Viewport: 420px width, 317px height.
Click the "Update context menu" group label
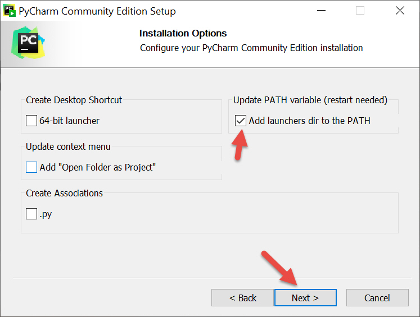[x=68, y=147]
